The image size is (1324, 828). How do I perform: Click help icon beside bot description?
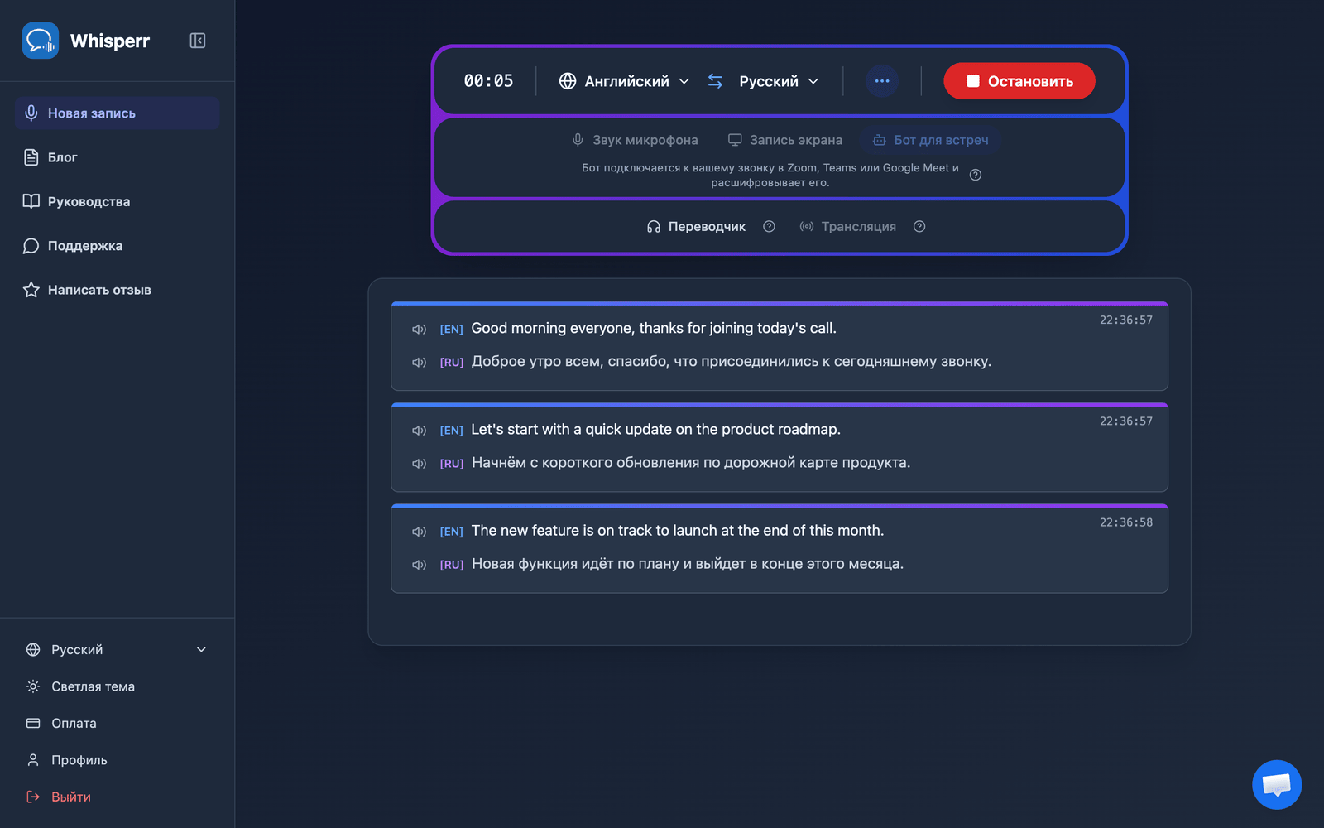click(x=976, y=175)
